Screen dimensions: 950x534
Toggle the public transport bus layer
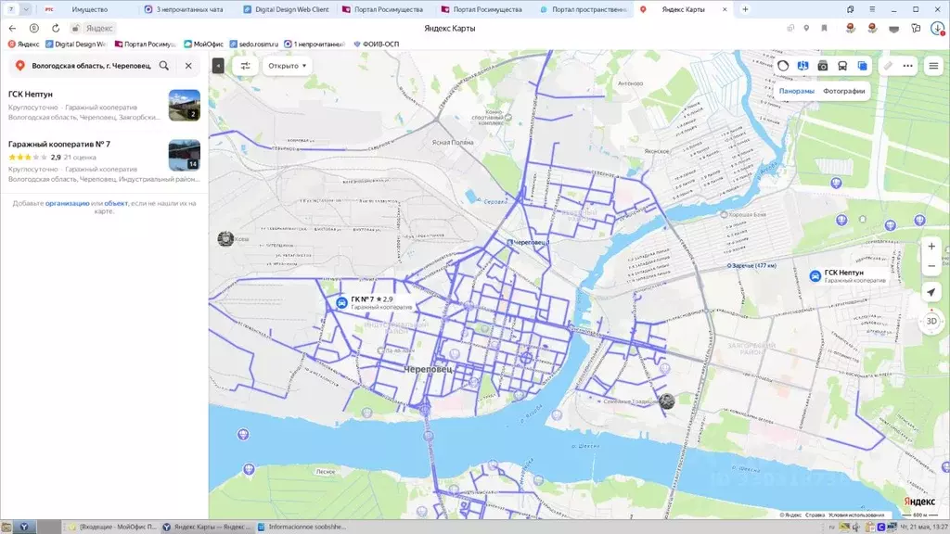[x=842, y=66]
